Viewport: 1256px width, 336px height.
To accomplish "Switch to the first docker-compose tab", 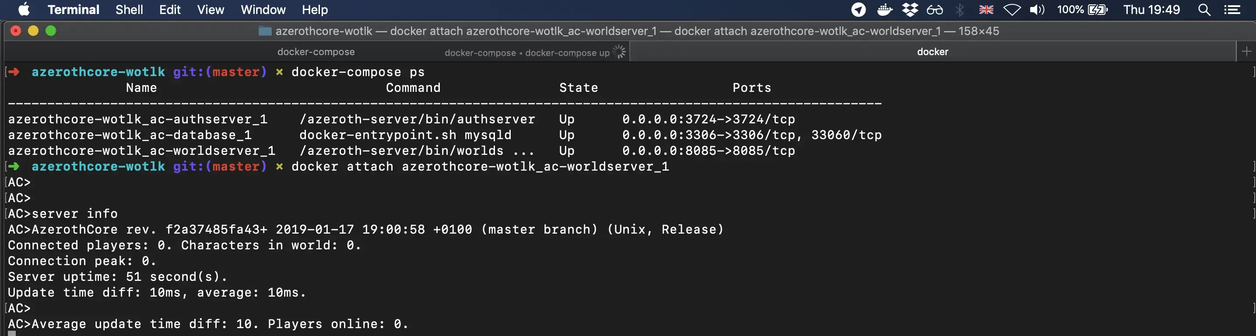I will [x=316, y=52].
